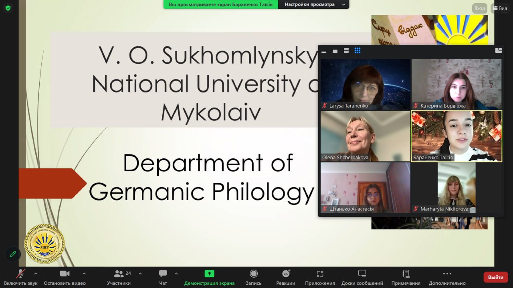Leave meeting with Выйти button
Screen dimensions: 513x288
tap(496, 277)
